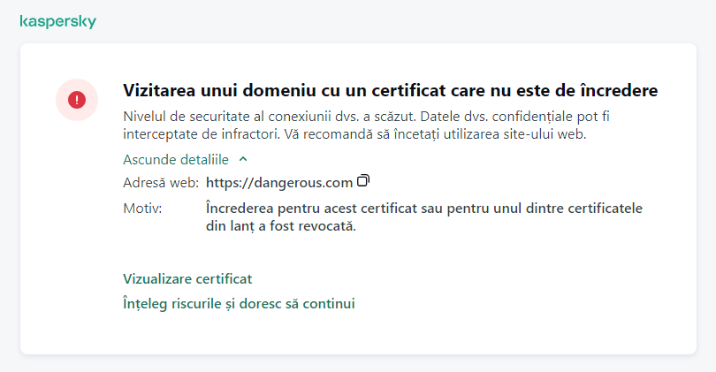Open 'Vizualizare certificat' link
Screen dimensions: 716x372
(x=187, y=278)
